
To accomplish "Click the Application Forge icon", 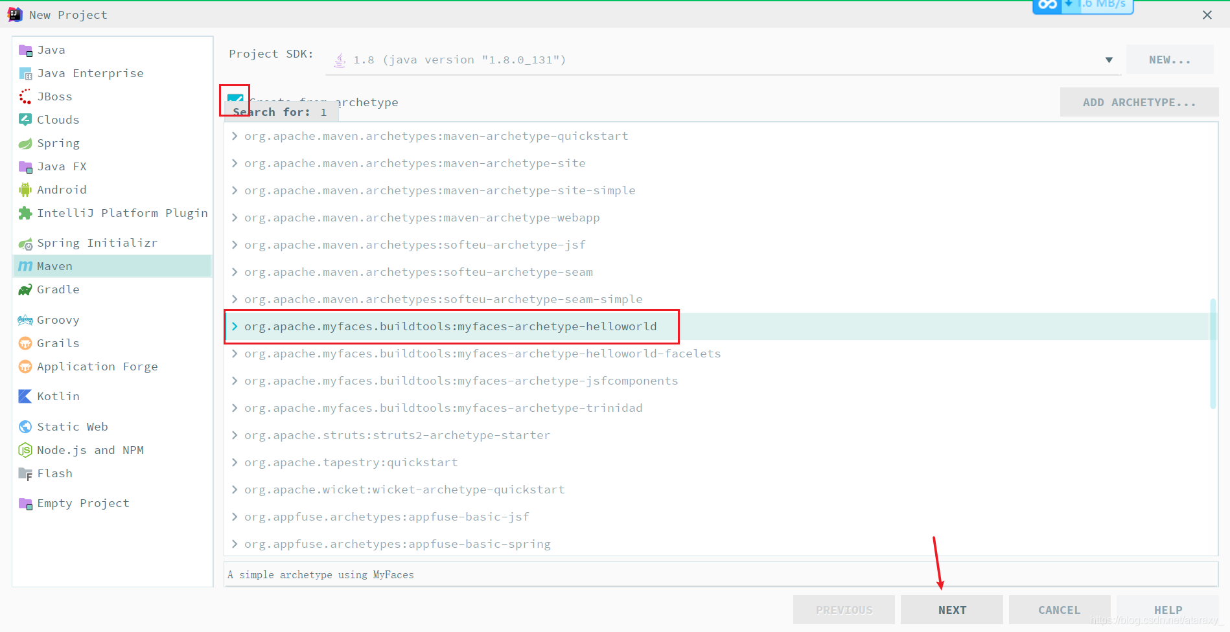I will 25,367.
